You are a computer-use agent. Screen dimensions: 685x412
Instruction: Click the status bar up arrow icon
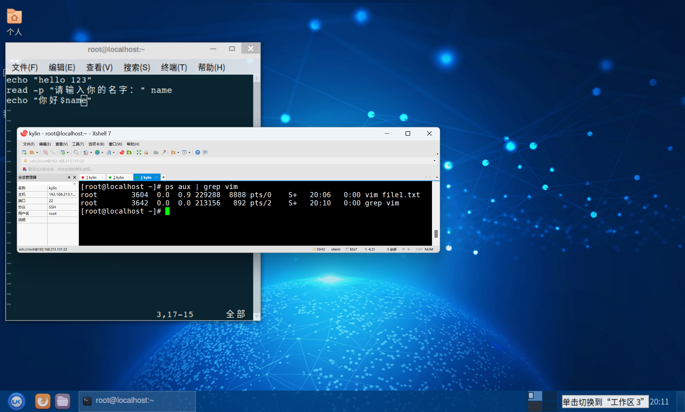coord(403,249)
